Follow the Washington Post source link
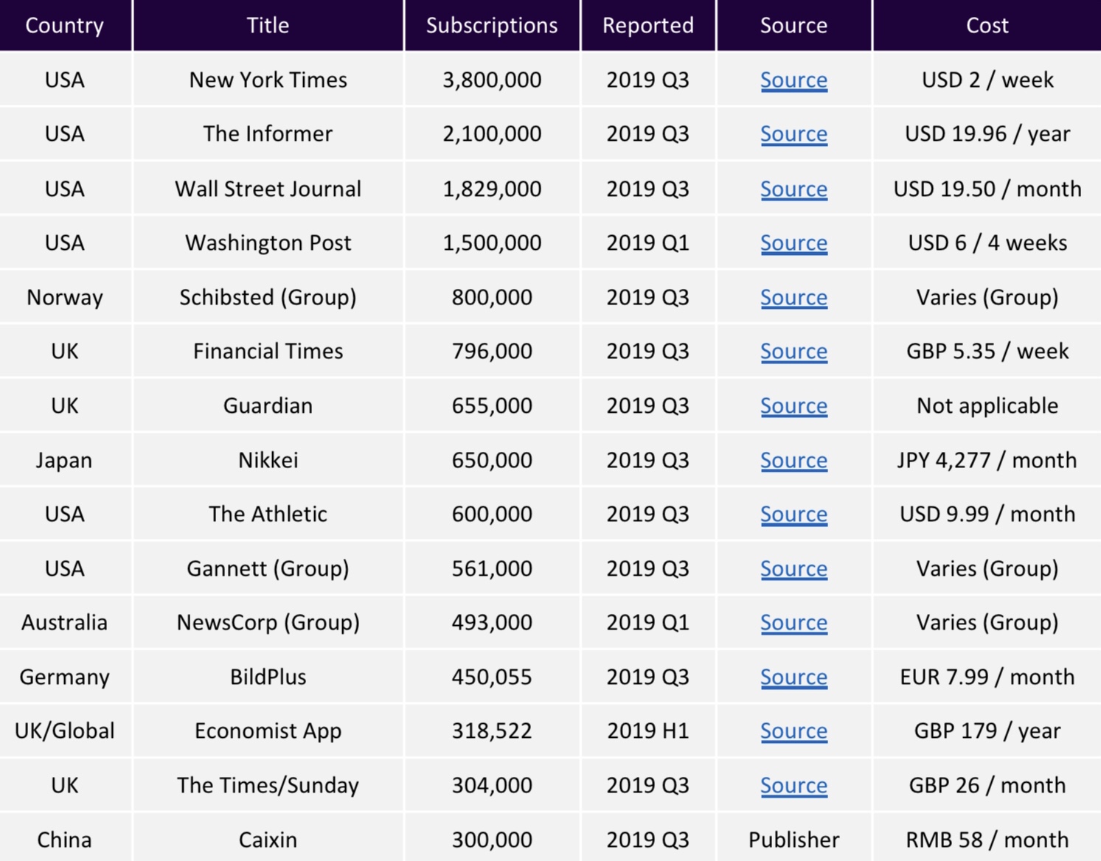This screenshot has width=1101, height=861. pos(793,243)
